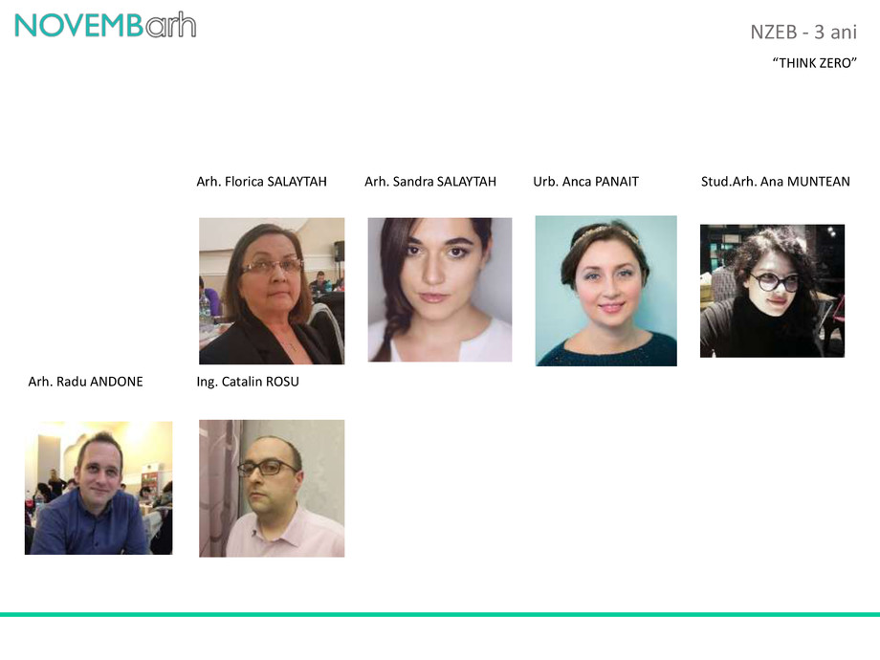
Task: Click the name label Urb. Anca PANAIT
Action: tap(586, 182)
